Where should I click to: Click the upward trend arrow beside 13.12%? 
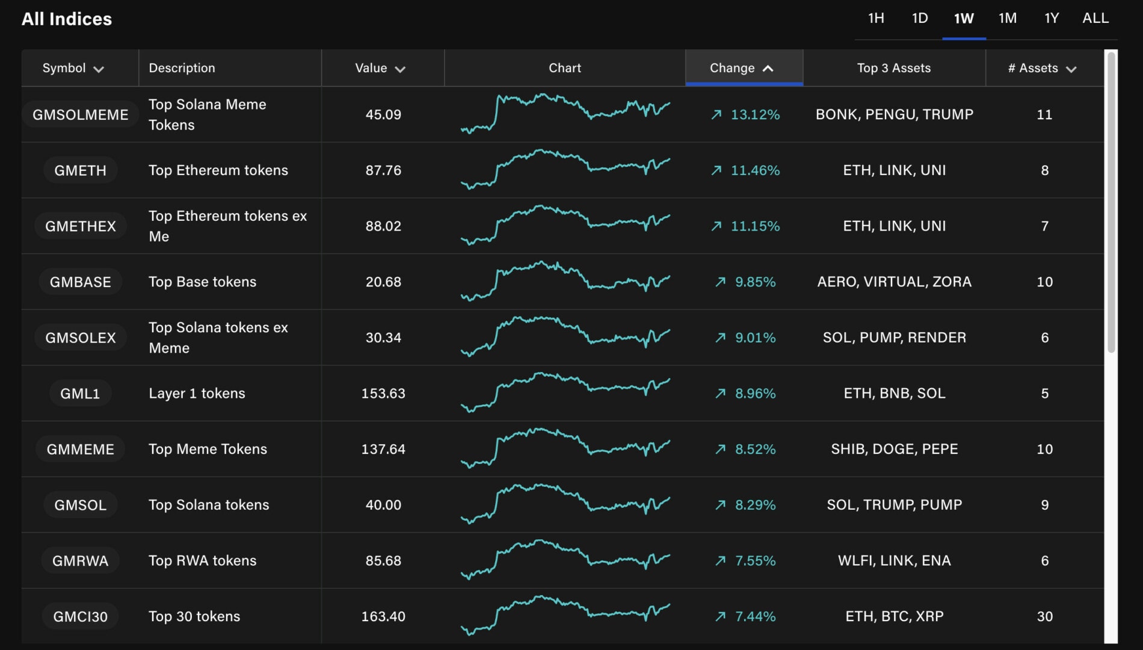tap(716, 114)
